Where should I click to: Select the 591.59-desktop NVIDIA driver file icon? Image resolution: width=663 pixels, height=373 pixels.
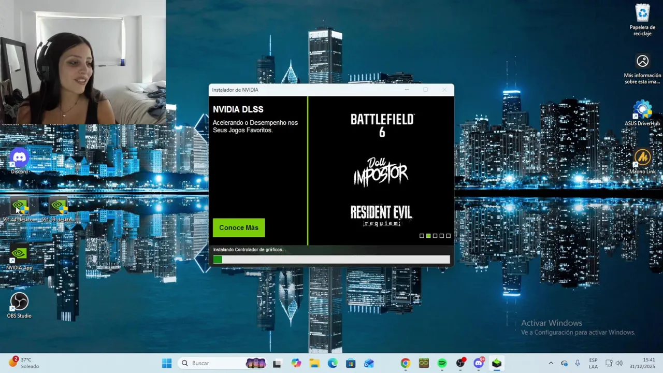click(58, 210)
